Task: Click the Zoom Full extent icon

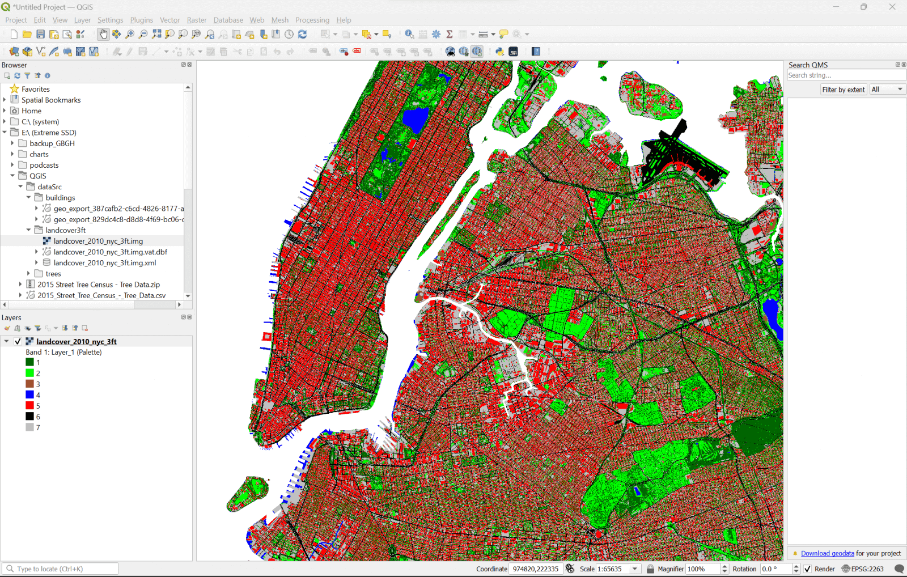Action: pyautogui.click(x=156, y=35)
